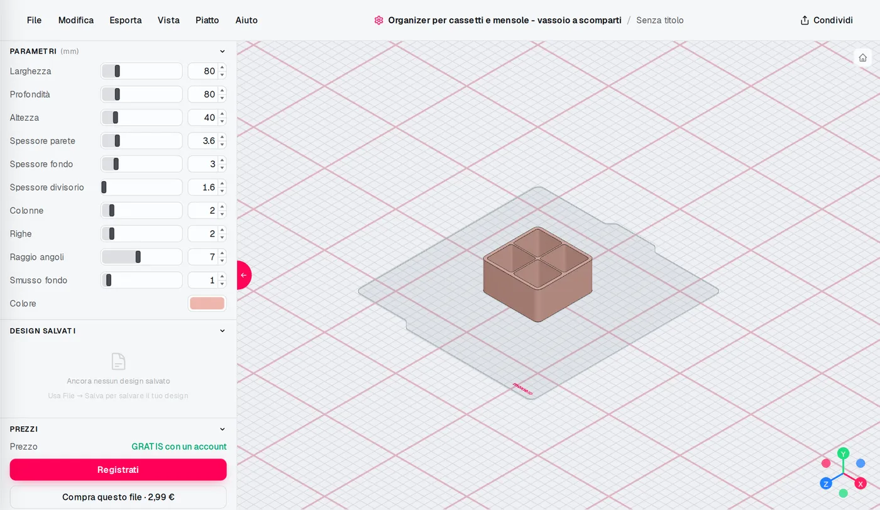Click the Condividi button
Viewport: 880px width, 510px height.
click(827, 20)
